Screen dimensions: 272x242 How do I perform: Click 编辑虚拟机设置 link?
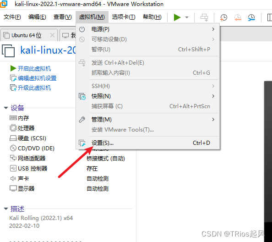point(37,78)
